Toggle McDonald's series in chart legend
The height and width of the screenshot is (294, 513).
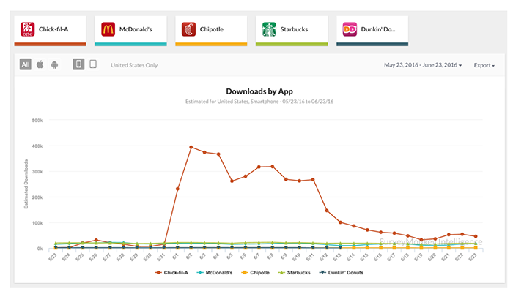point(215,273)
